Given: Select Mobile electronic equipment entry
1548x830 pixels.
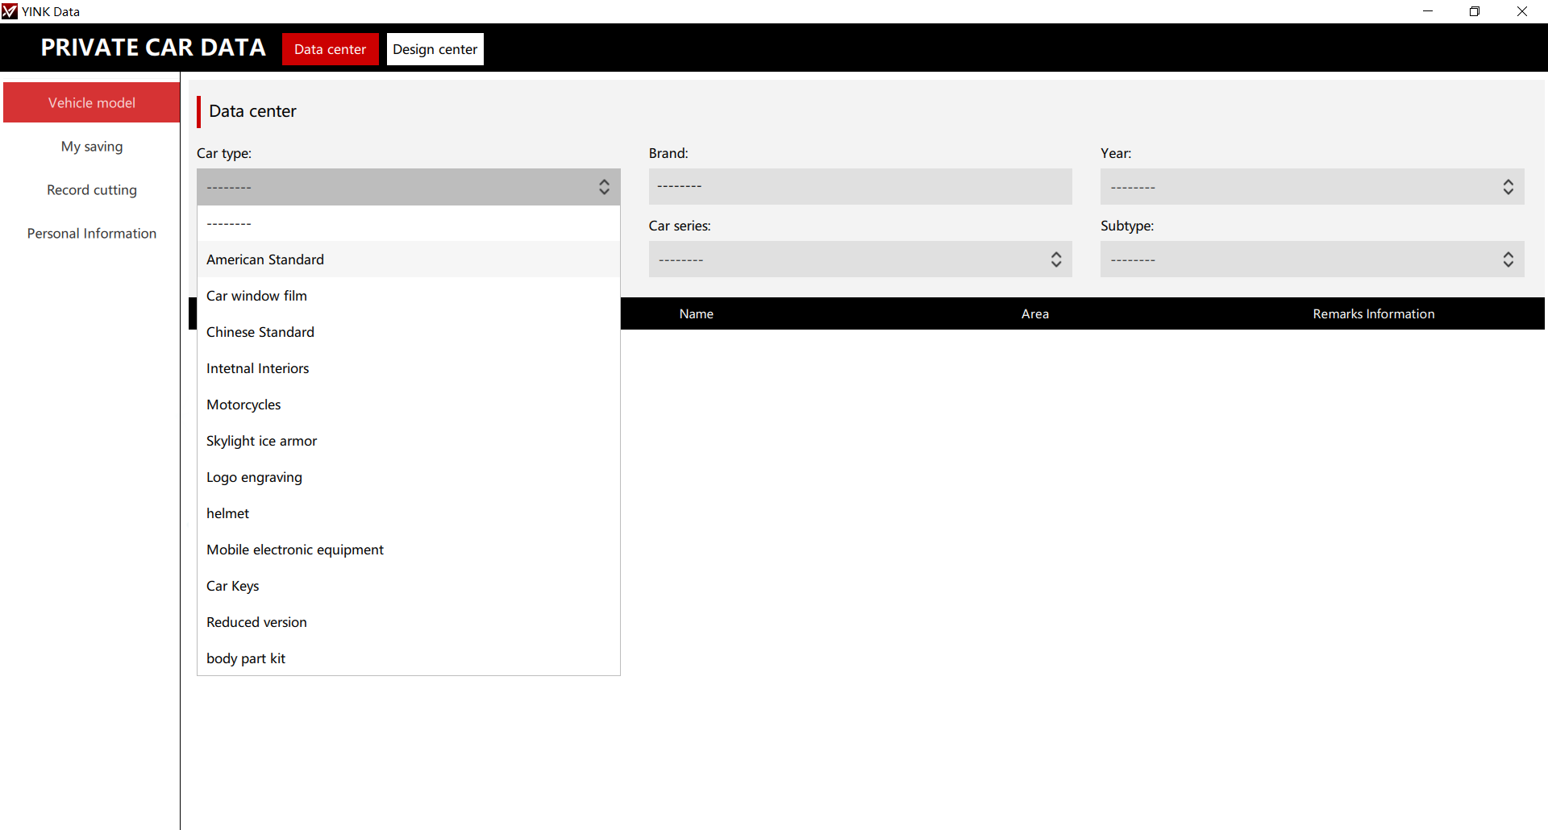Looking at the screenshot, I should (x=294, y=550).
